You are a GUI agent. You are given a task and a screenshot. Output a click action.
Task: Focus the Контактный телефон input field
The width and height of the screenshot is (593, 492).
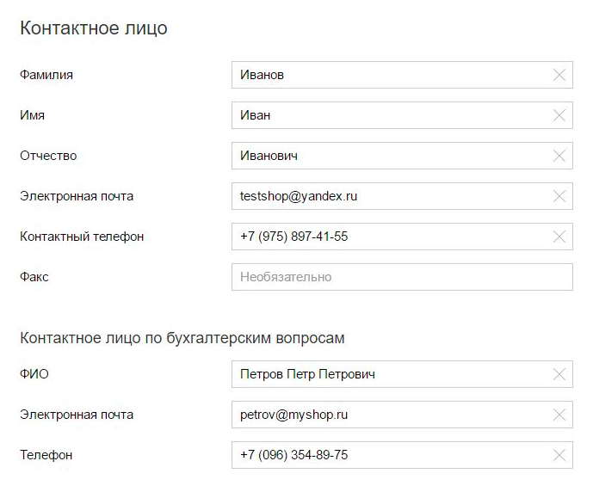tap(387, 237)
